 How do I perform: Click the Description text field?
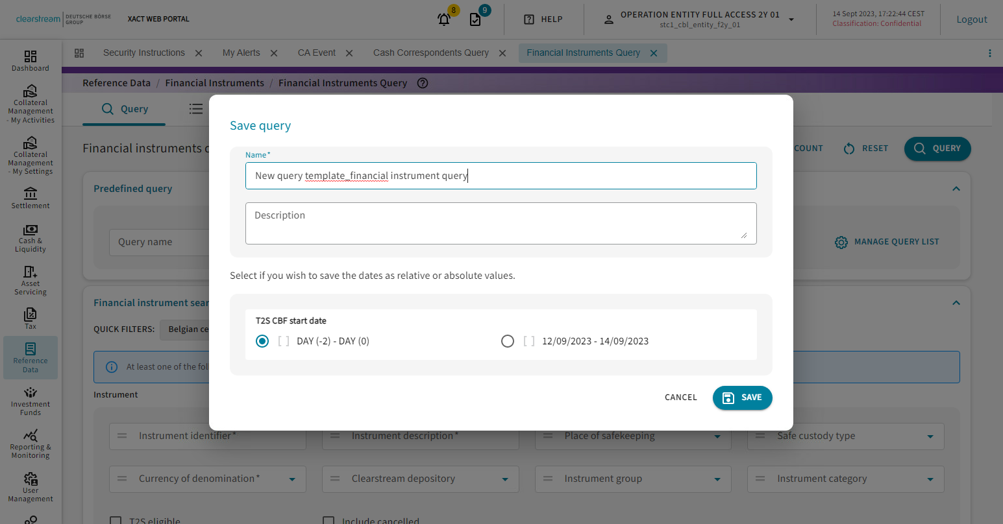501,223
